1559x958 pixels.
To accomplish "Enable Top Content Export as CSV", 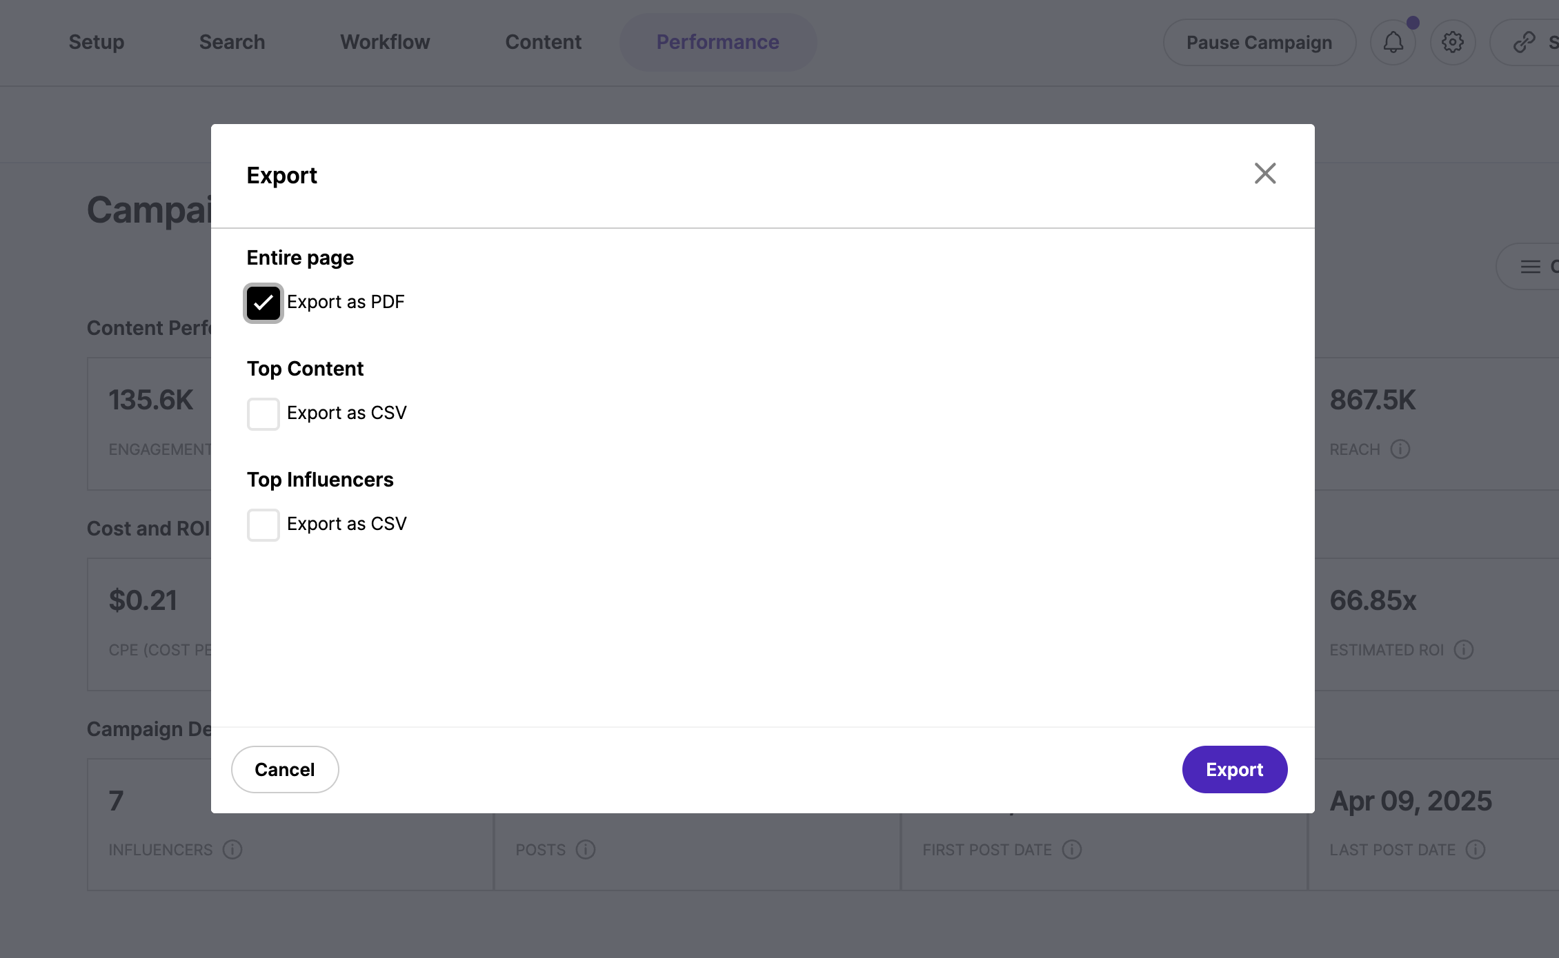I will coord(264,414).
